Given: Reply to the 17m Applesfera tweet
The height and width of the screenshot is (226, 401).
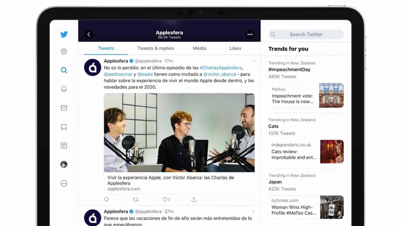Looking at the screenshot, I should (x=107, y=199).
